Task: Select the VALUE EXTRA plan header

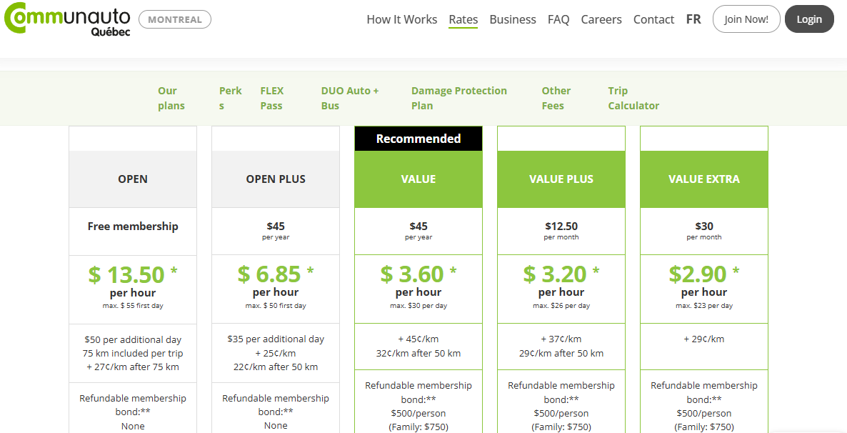Action: coord(704,179)
